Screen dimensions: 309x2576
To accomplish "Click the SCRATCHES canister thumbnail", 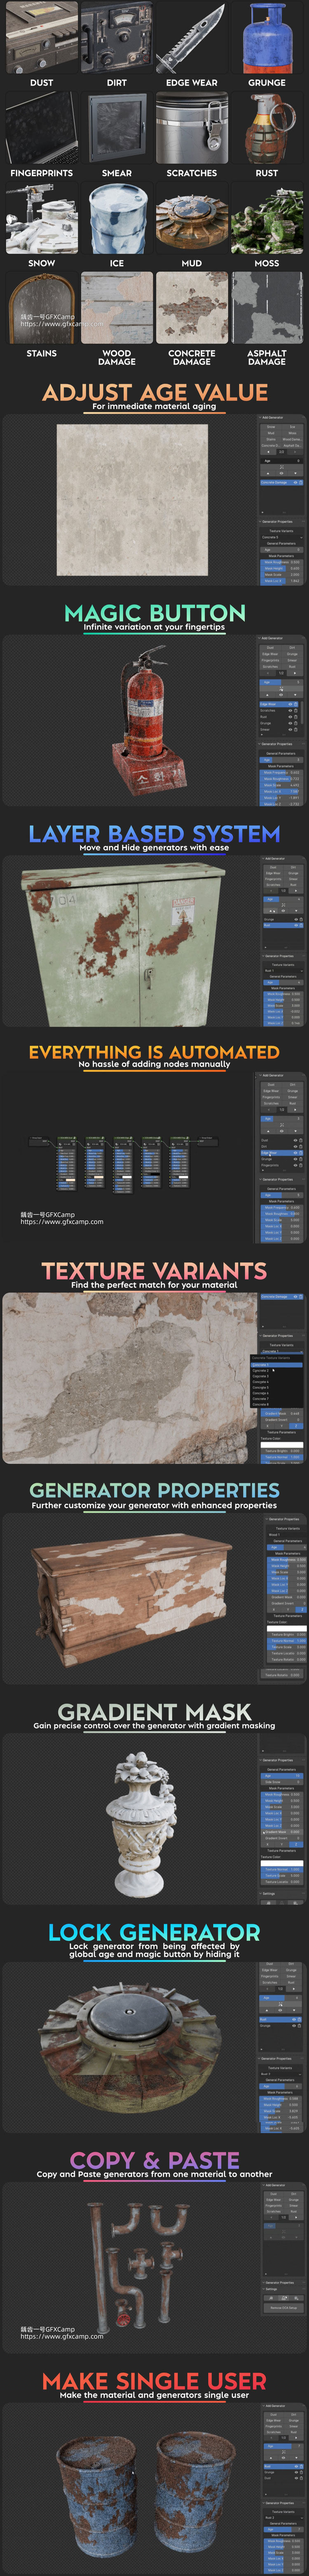I will (191, 128).
